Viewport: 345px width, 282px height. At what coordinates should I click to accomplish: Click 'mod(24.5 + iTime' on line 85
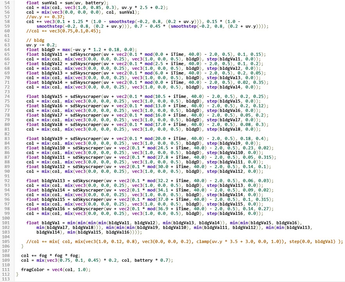tap(168, 148)
